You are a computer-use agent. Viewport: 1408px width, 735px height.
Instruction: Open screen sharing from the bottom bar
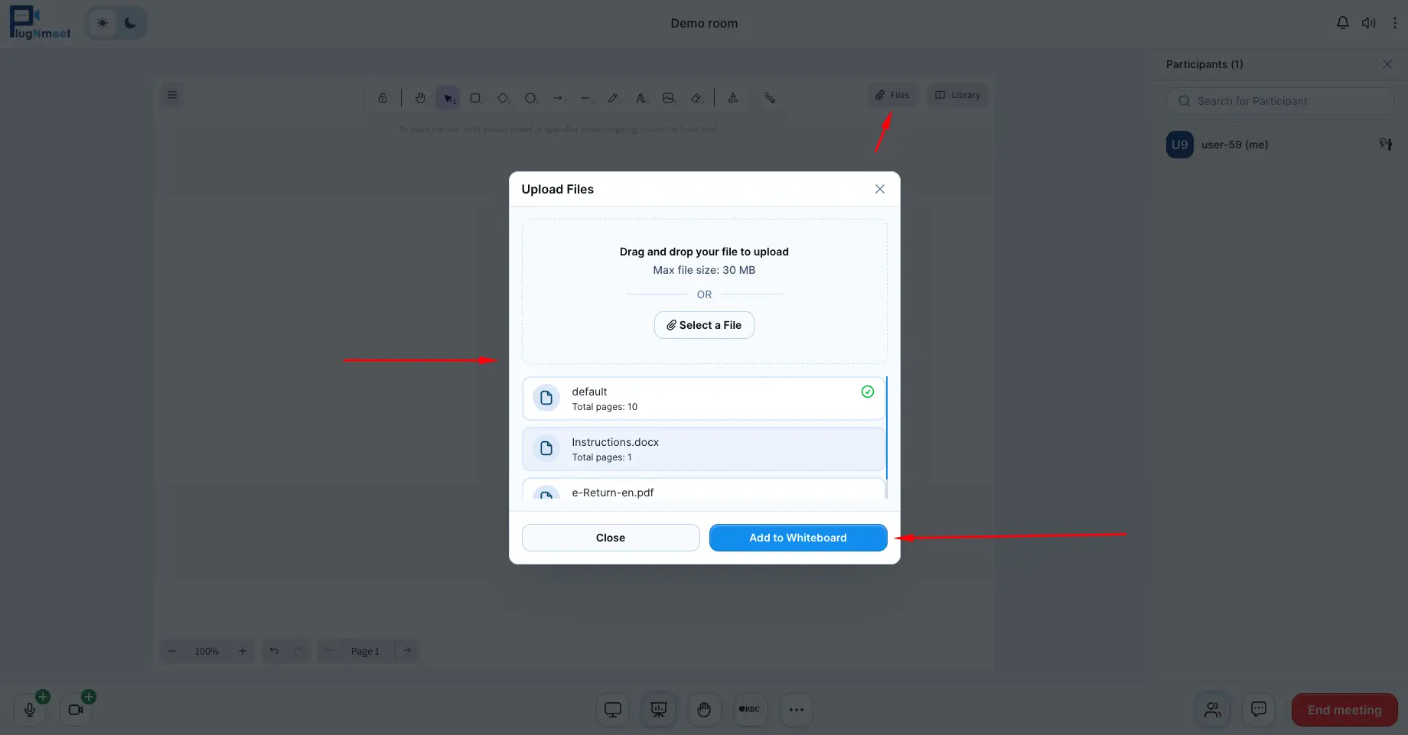[612, 709]
